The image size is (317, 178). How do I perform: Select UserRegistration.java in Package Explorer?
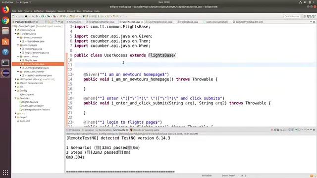37,68
